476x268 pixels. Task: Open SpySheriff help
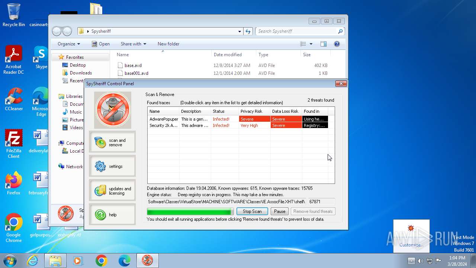coord(112,215)
